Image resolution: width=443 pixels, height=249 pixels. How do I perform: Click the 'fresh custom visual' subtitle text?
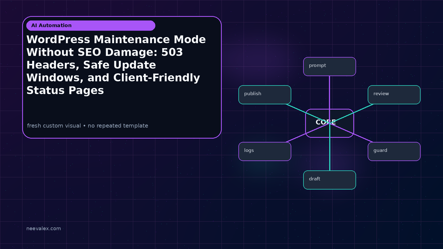coord(87,126)
